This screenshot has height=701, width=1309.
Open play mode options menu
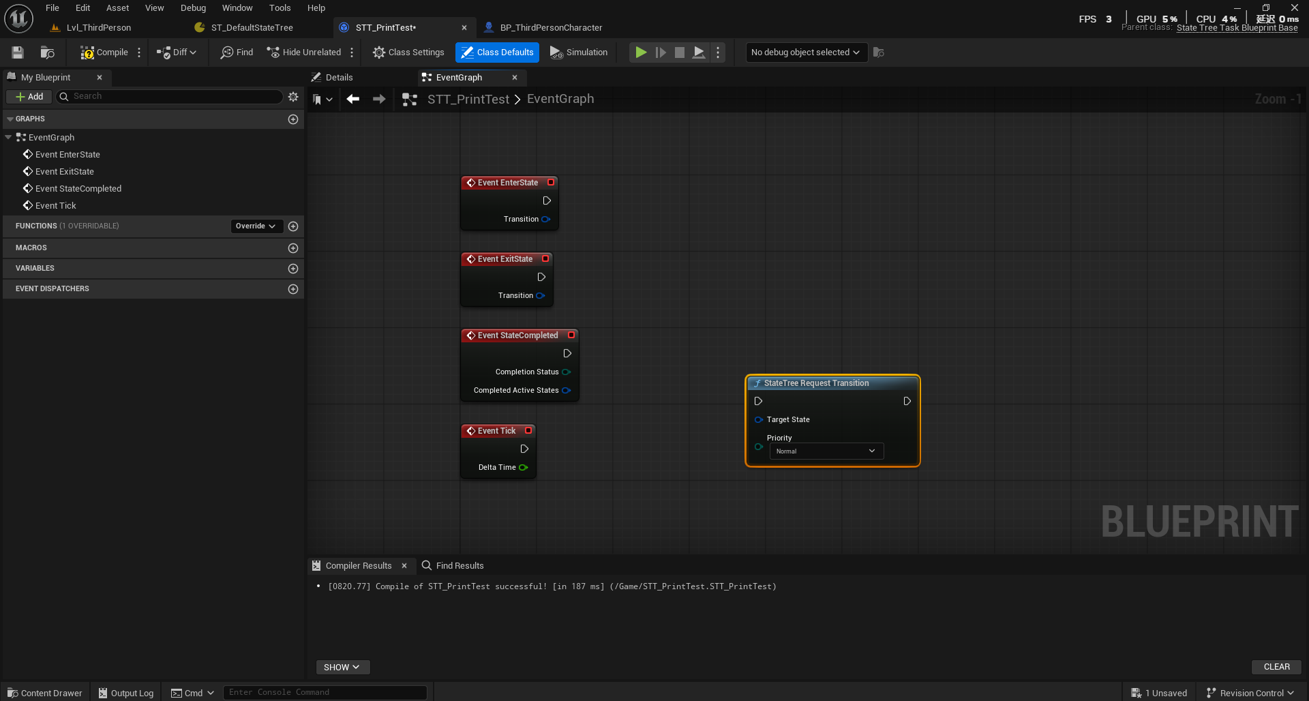(x=718, y=53)
